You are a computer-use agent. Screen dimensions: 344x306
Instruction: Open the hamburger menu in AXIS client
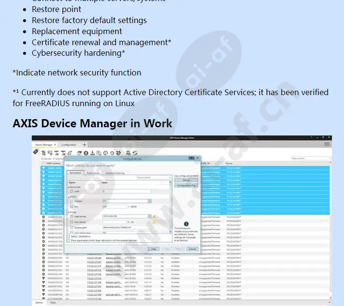327,144
